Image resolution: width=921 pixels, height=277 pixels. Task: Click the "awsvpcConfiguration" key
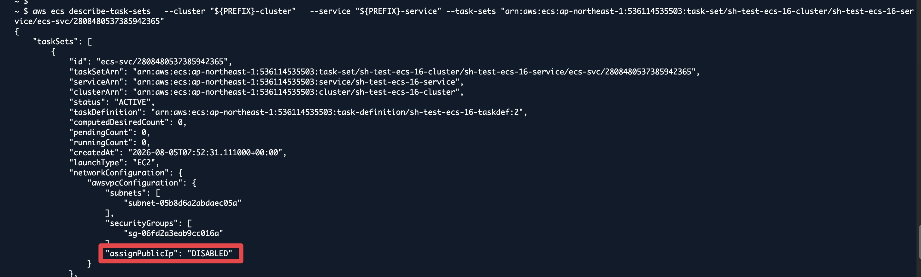click(x=135, y=183)
